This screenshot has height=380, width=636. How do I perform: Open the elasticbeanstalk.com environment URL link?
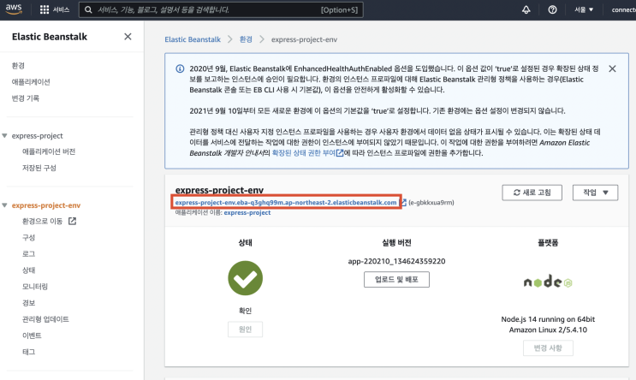286,202
